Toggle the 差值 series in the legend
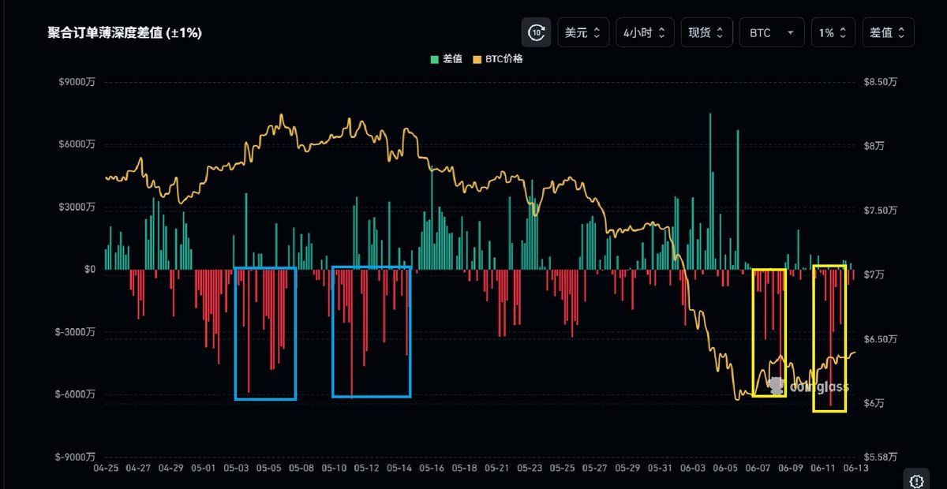This screenshot has height=489, width=947. (447, 59)
